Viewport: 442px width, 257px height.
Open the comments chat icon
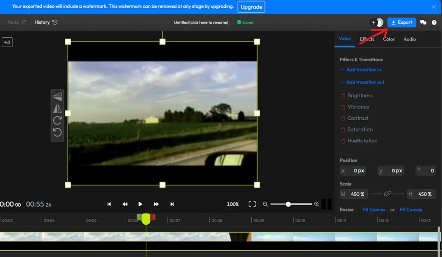(423, 22)
